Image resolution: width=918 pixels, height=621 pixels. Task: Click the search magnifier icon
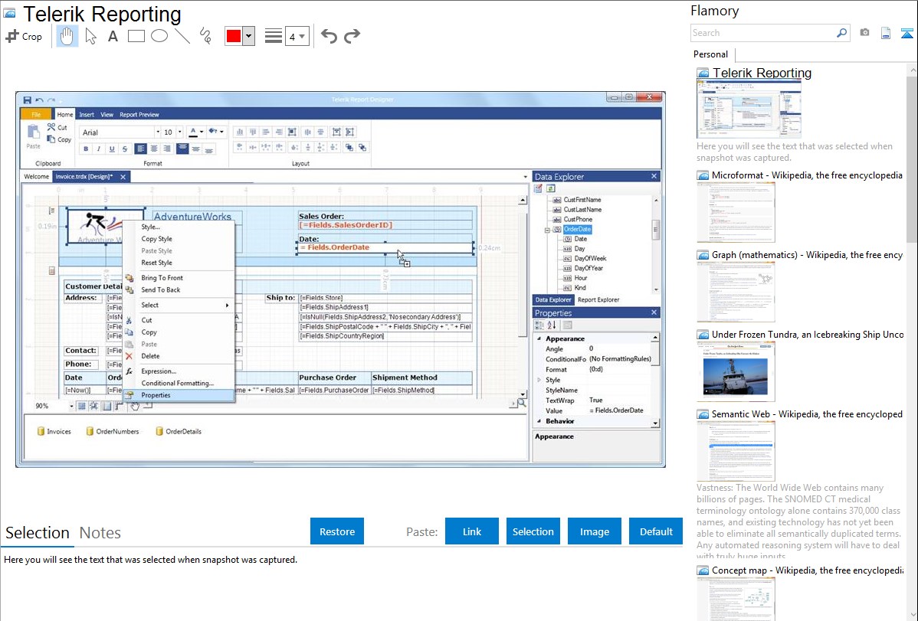tap(842, 33)
